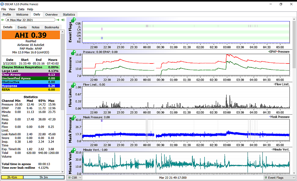Image resolution: width=297 pixels, height=181 pixels.
Task: Open the View menu
Action: point(12,9)
